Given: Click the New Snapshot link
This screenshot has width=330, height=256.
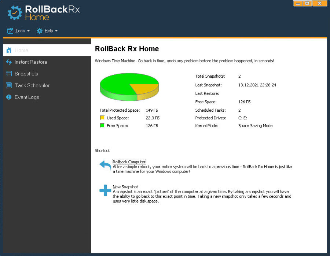Looking at the screenshot, I should pyautogui.click(x=125, y=187).
